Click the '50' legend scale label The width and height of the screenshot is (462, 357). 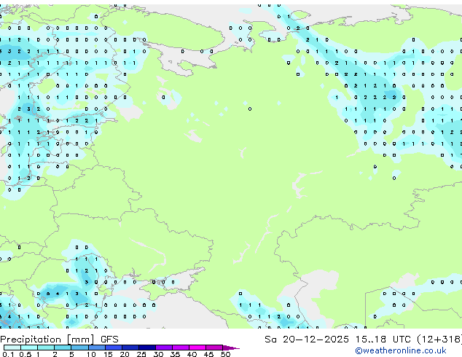(x=226, y=354)
